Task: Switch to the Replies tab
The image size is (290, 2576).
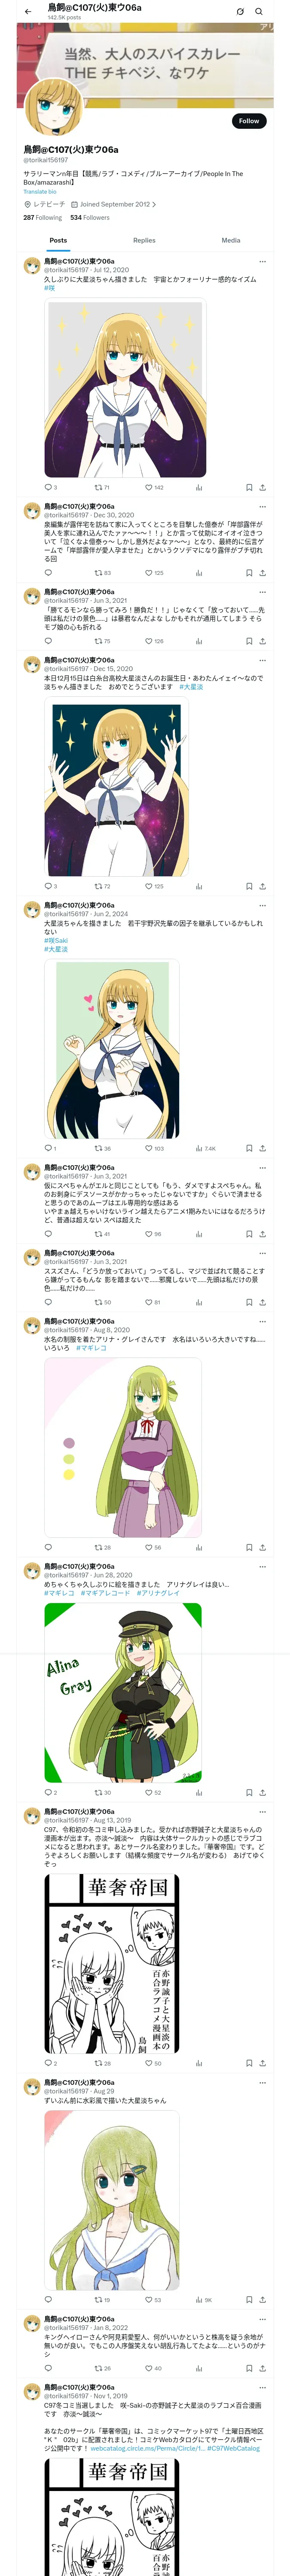Action: [144, 240]
